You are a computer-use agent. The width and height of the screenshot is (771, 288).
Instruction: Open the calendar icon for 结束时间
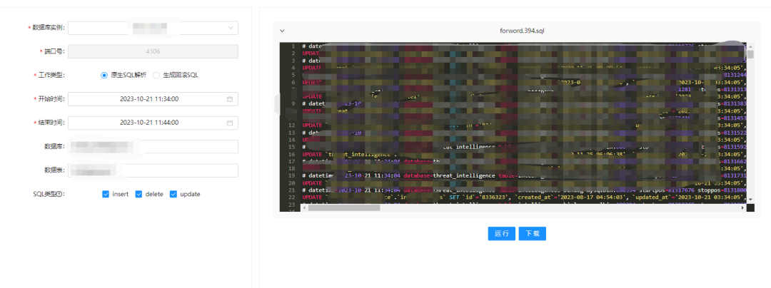(x=230, y=123)
